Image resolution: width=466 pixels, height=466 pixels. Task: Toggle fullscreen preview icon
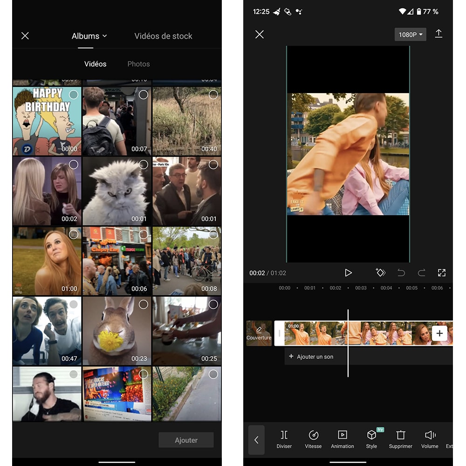442,273
